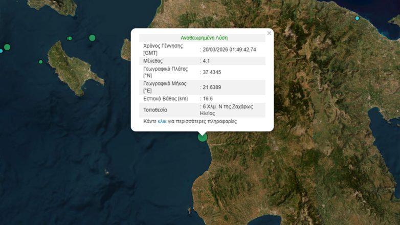The height and width of the screenshot is (225, 400).
Task: Select the small green marker west of Zakynthos
Action: tap(40, 62)
